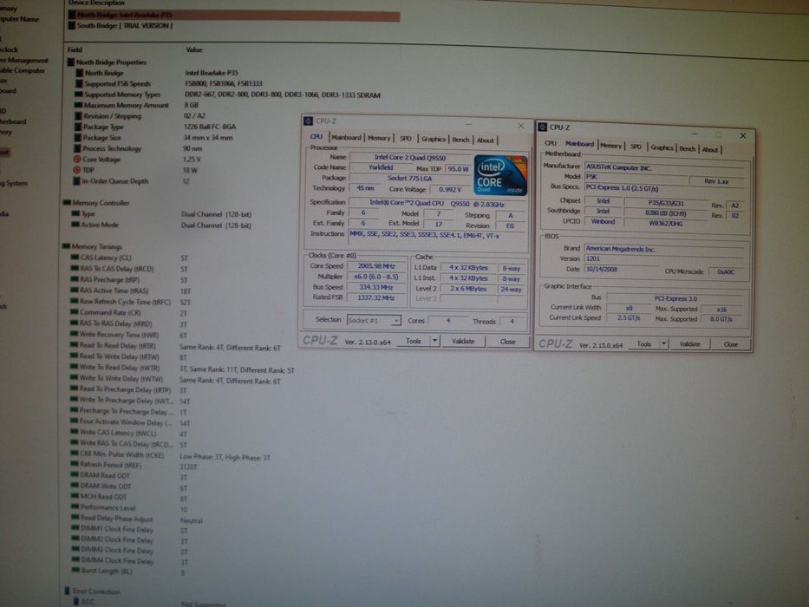The height and width of the screenshot is (607, 809).
Task: Click the Core Speed value 2005.98 MHz
Action: pos(376,266)
